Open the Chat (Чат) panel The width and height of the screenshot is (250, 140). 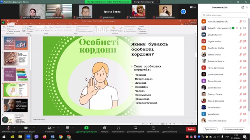[68, 130]
